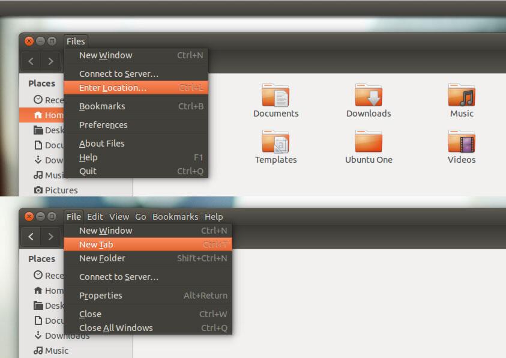Click back arrow in upper window toolbar

point(31,61)
